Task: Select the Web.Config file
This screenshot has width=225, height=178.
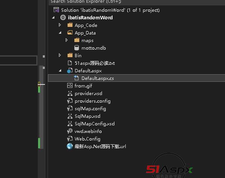Action: (x=87, y=139)
